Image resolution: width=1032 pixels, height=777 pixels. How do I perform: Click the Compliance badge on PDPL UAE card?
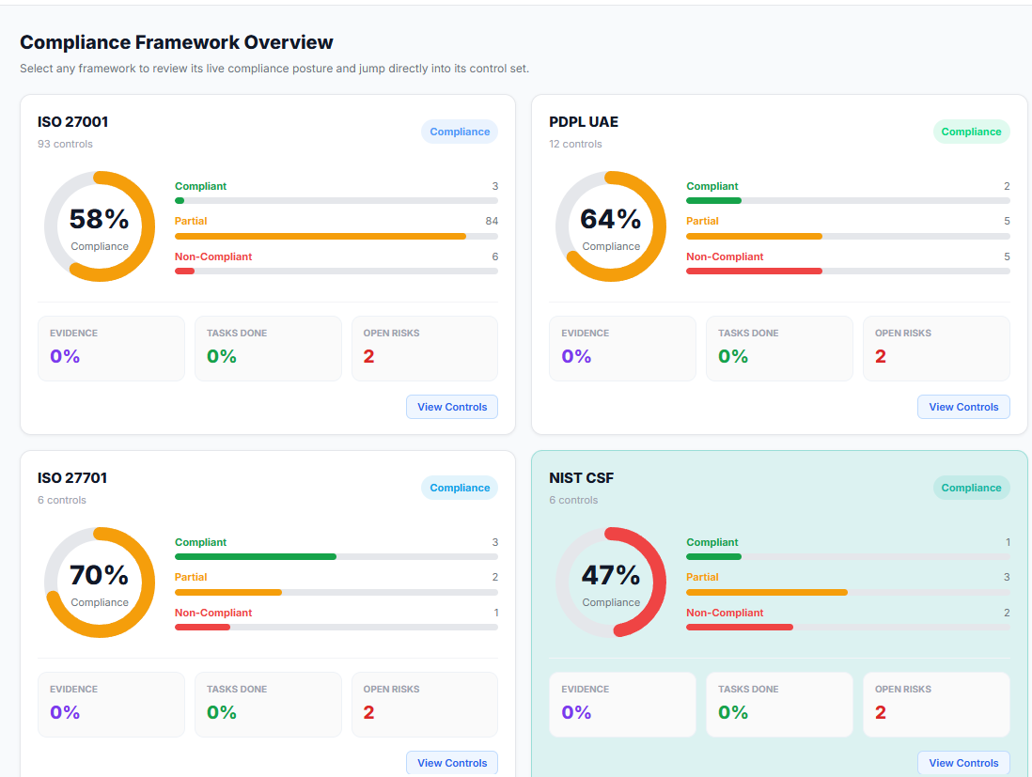pos(971,132)
